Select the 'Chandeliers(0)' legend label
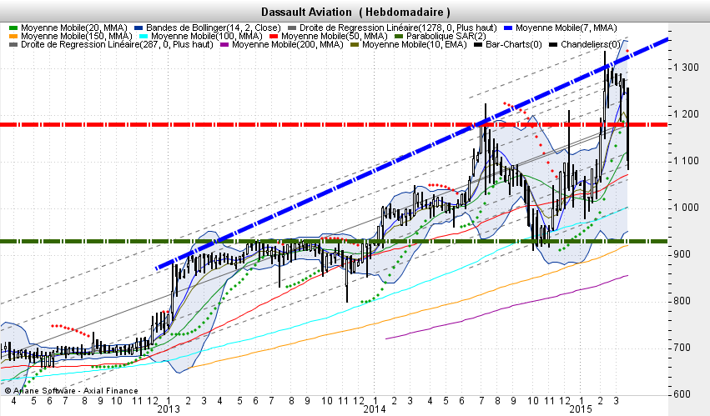 (591, 44)
